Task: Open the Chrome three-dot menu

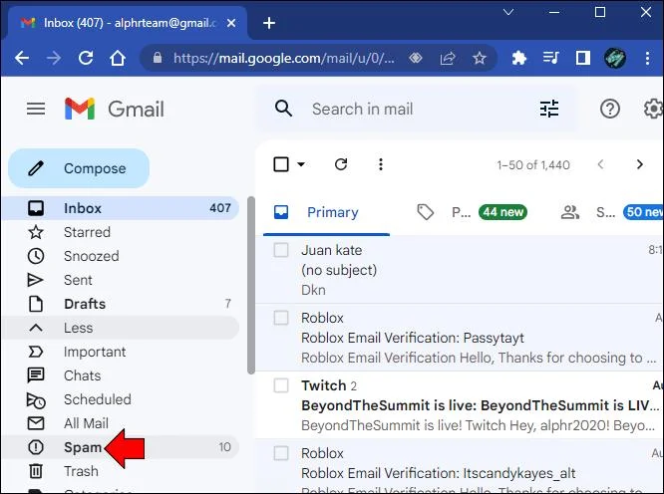Action: click(647, 58)
